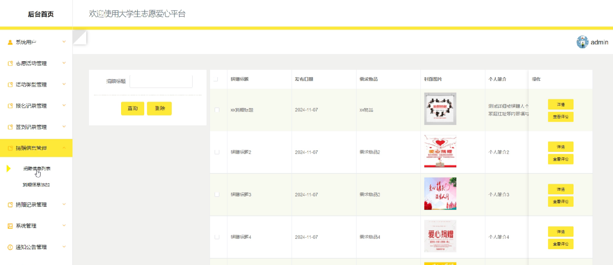This screenshot has width=613, height=265.
Task: Click the 需求物品4 cell
Action: (x=370, y=237)
